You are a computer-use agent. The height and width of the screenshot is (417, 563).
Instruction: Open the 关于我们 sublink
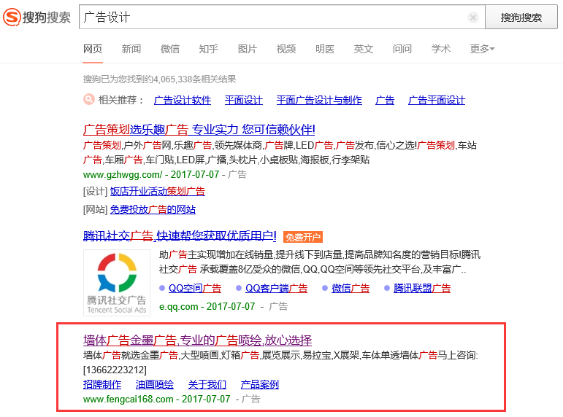[207, 384]
